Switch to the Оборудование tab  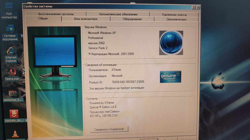132,19
